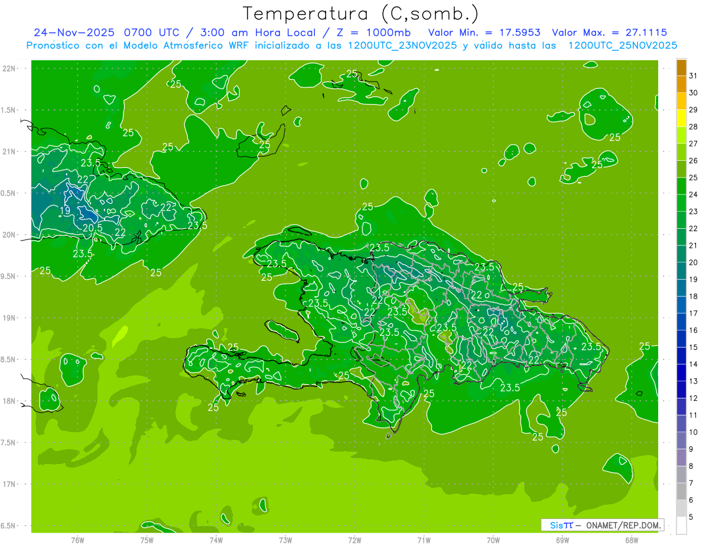Pick the white legend swatch below 5
Image resolution: width=709 pixels, height=548 pixels.
[681, 526]
